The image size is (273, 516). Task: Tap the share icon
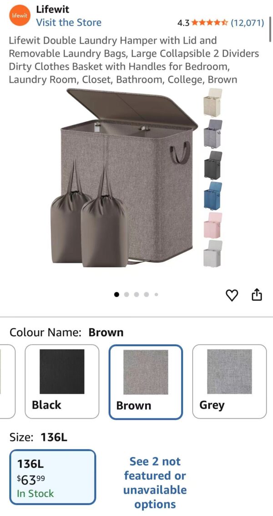click(x=257, y=295)
